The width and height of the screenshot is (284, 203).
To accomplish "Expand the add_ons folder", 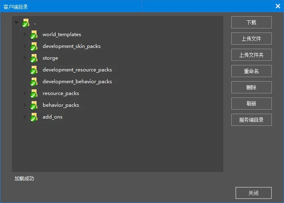I will coord(25,117).
